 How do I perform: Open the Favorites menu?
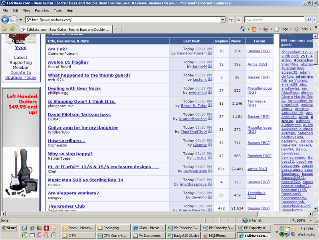(42, 11)
